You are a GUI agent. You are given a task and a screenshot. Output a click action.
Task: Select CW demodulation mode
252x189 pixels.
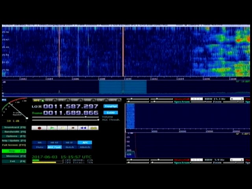tap(102, 100)
